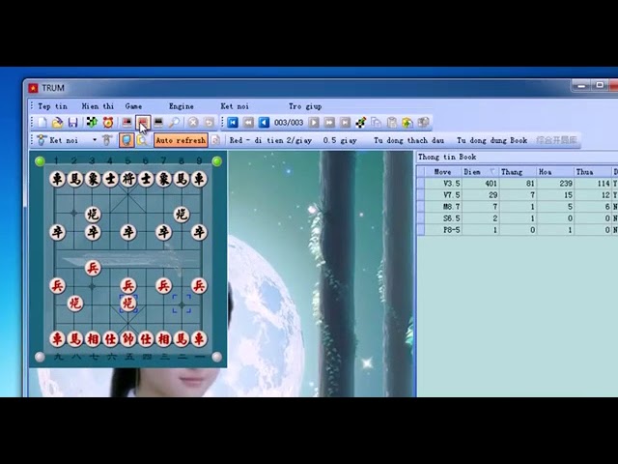Open the Tep tin menu
Image resolution: width=618 pixels, height=464 pixels.
click(x=52, y=106)
